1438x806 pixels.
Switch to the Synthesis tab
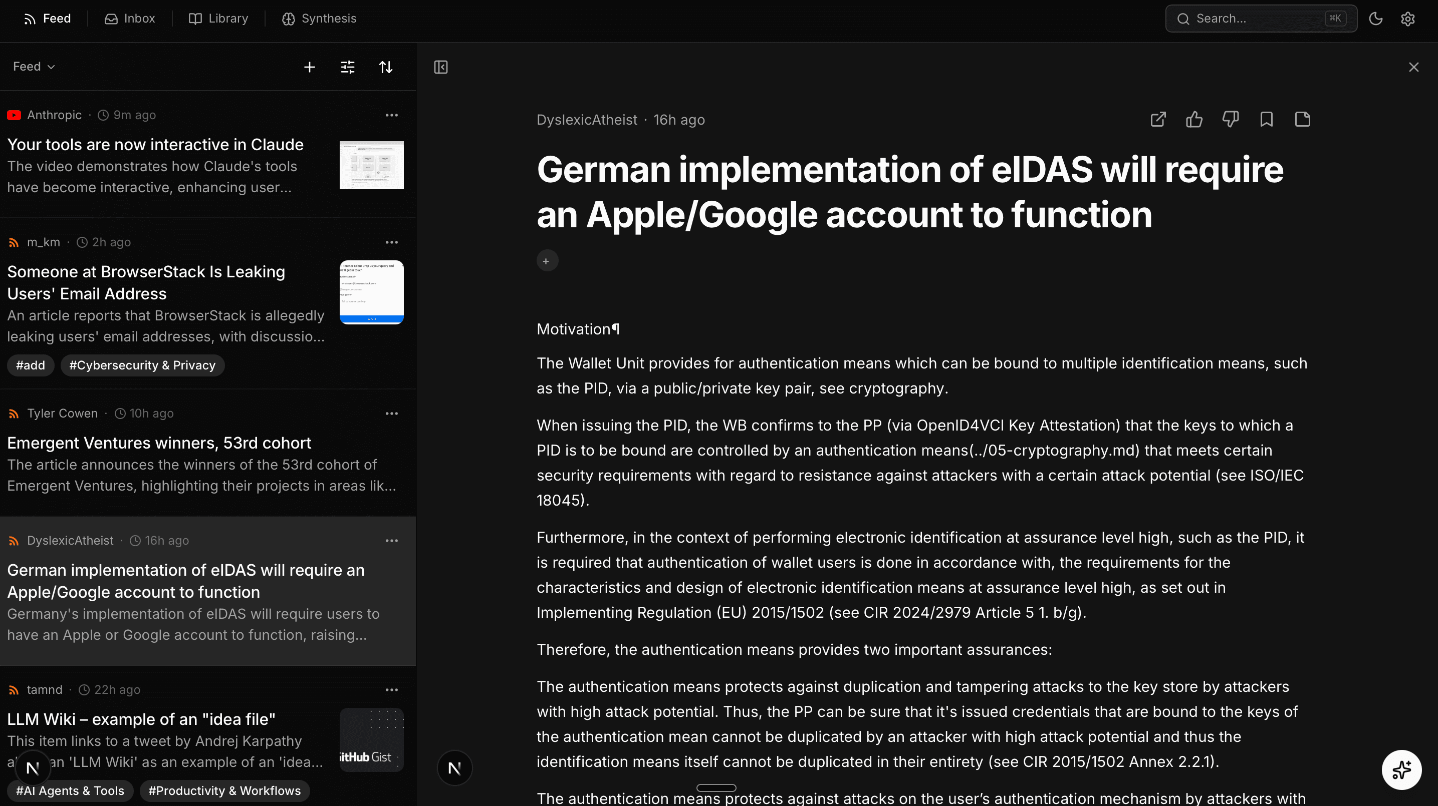(319, 19)
